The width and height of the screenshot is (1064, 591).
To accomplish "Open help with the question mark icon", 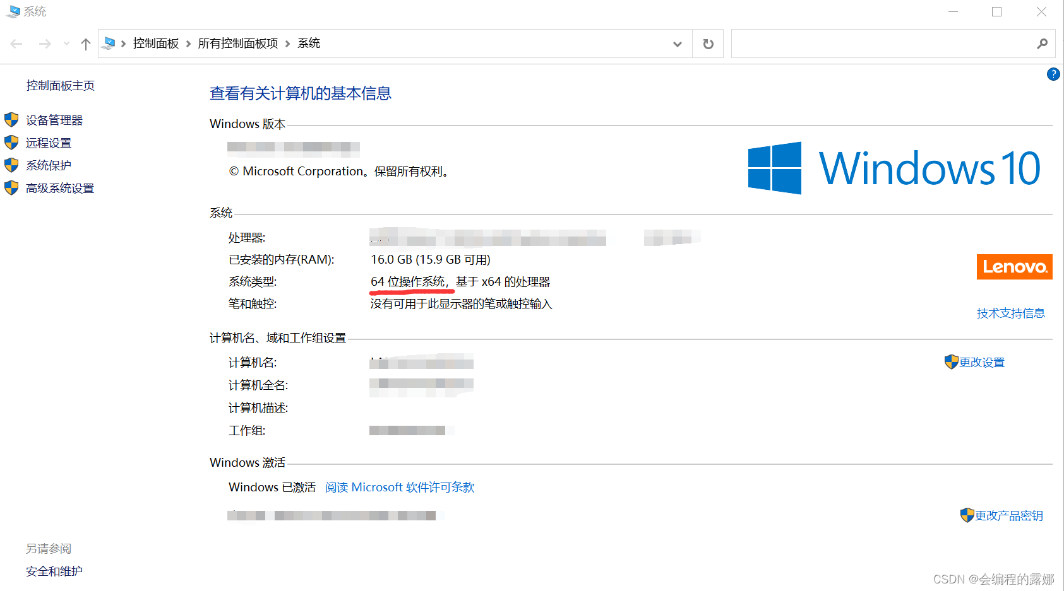I will point(1053,74).
